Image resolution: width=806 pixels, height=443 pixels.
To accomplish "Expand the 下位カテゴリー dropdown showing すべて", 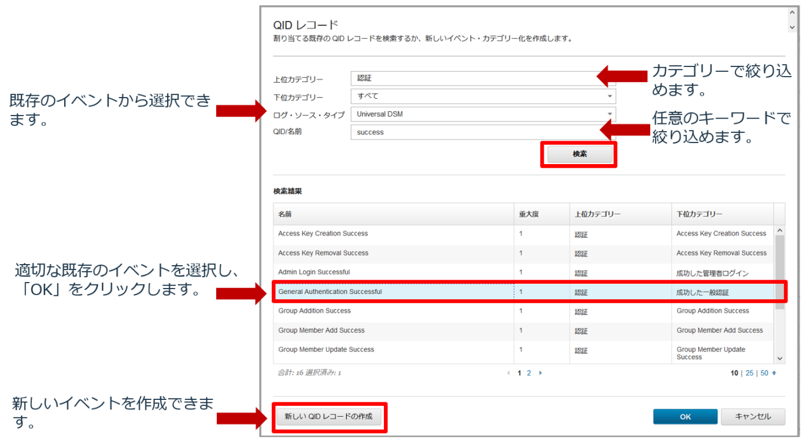I will point(483,96).
